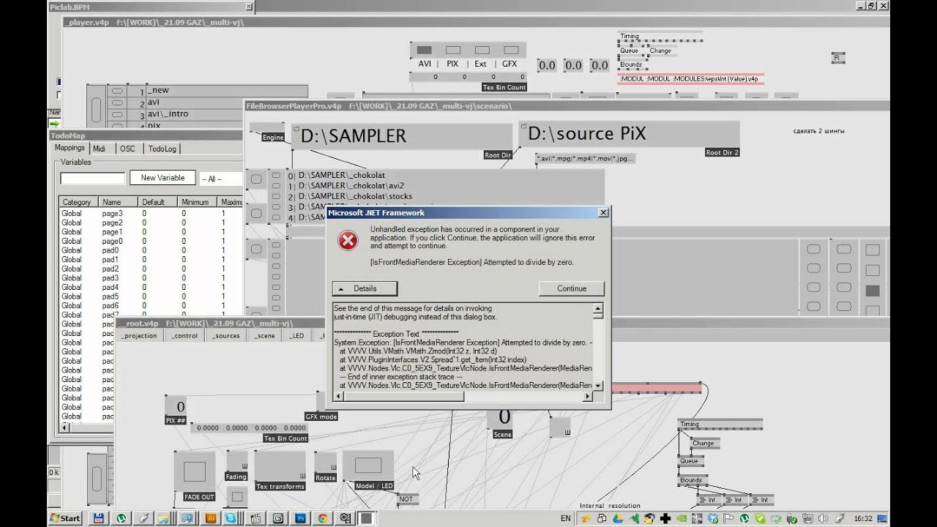Click scroll-up arrow of exception text box
This screenshot has width=937, height=527.
[x=598, y=309]
